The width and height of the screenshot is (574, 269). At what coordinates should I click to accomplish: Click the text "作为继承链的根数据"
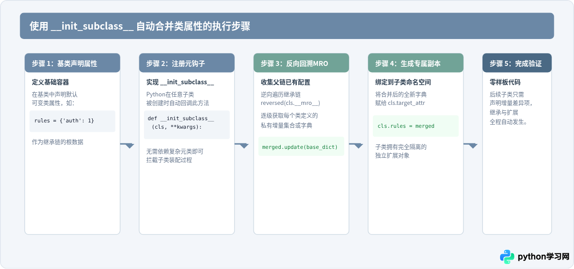tap(57, 142)
